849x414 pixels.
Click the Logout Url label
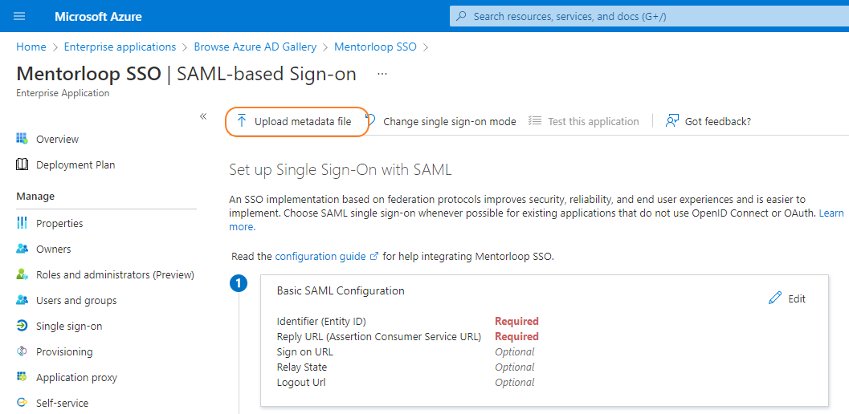point(301,383)
